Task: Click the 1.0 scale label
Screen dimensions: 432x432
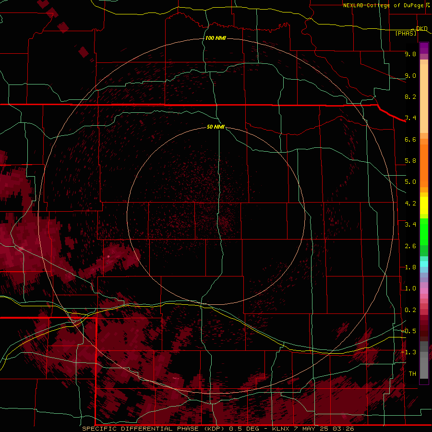Action: 410,288
